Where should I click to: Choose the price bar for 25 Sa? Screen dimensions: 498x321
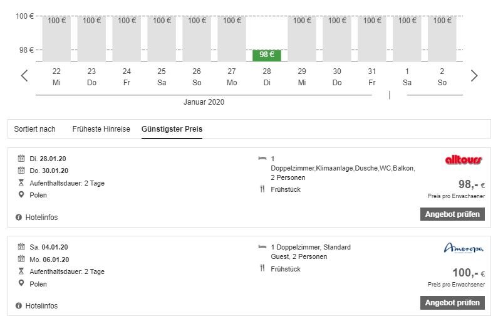coord(162,39)
